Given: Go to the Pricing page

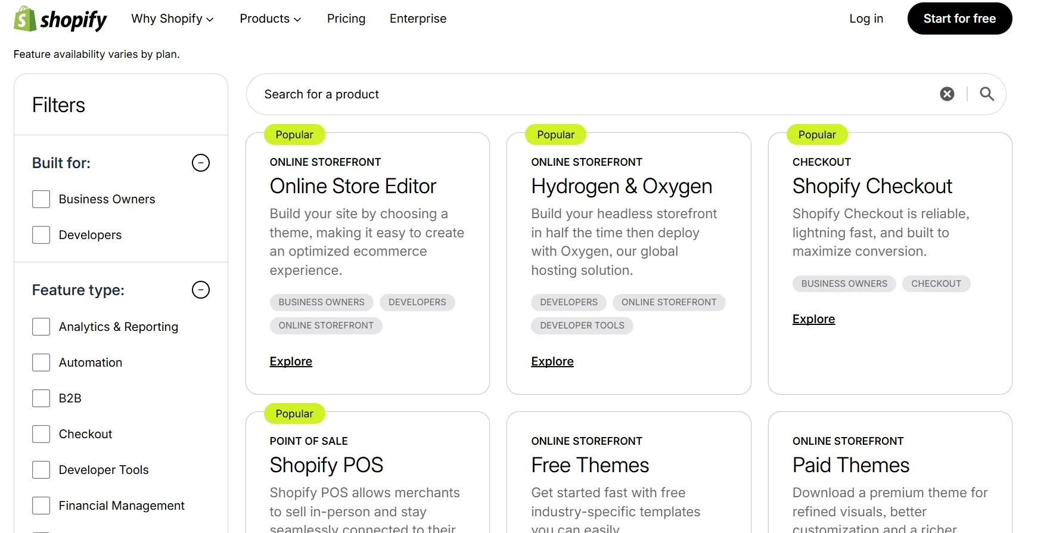Looking at the screenshot, I should (x=346, y=19).
